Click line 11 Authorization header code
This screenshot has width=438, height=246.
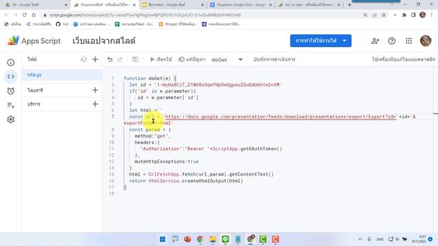pyautogui.click(x=211, y=149)
